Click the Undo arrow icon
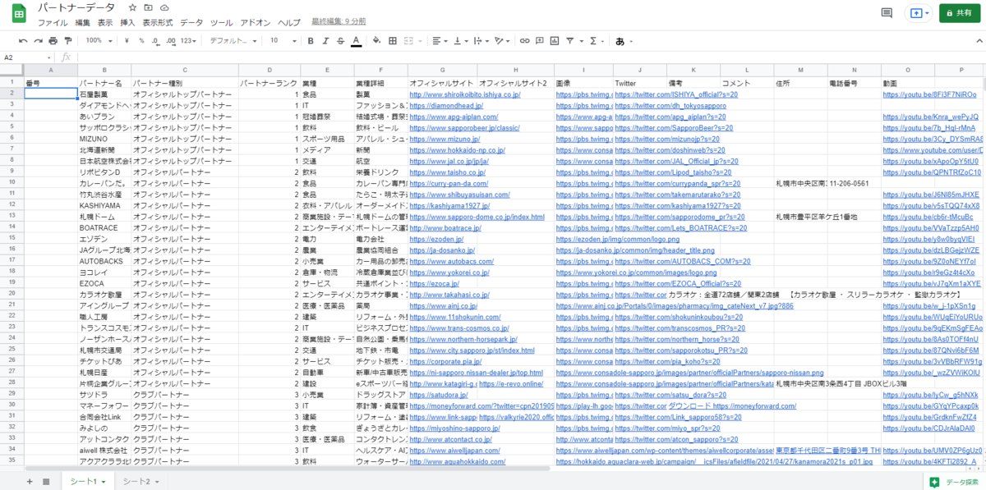Viewport: 986px width, 490px height. [x=23, y=40]
